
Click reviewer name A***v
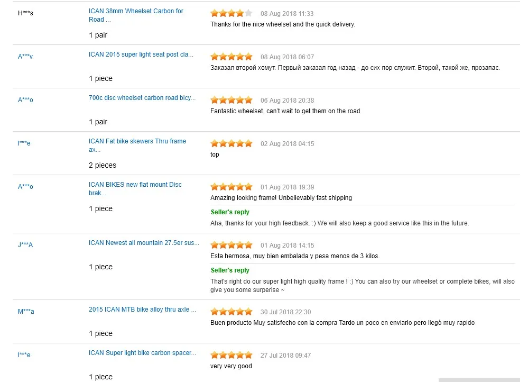pos(25,57)
